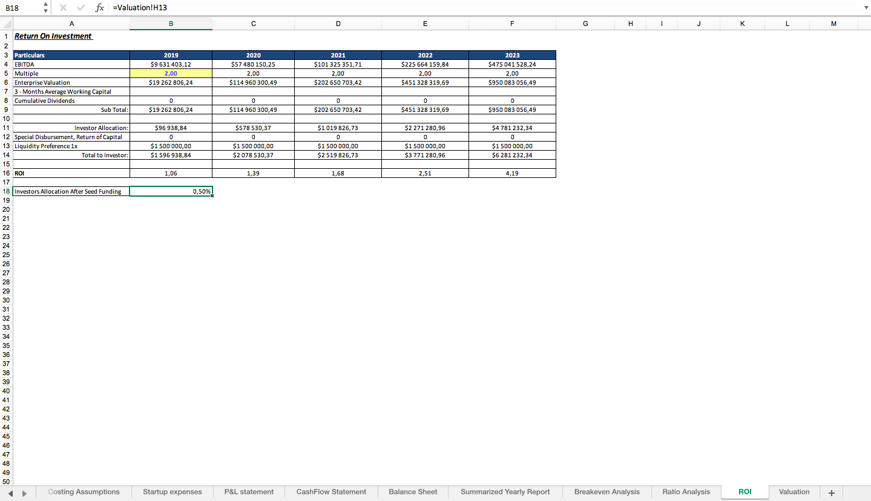Select row 3 header
The image size is (871, 501).
[6, 55]
